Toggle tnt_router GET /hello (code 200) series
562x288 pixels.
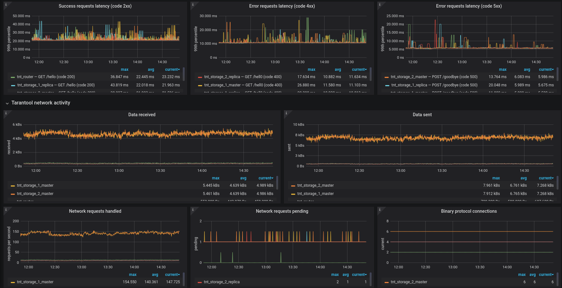point(46,77)
